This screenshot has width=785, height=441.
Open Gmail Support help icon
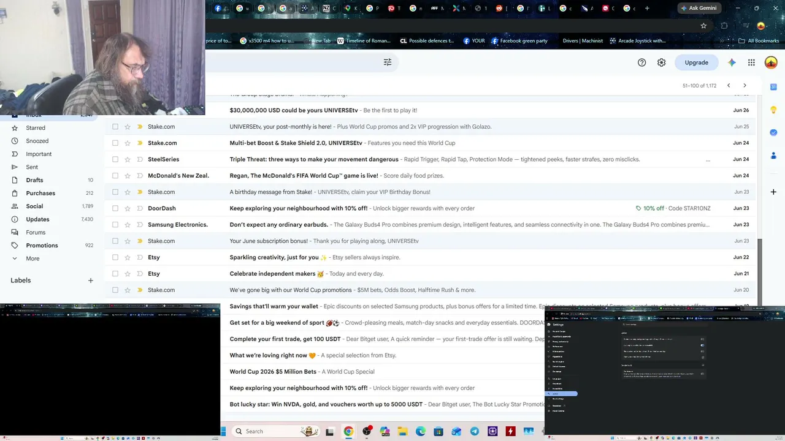click(641, 62)
